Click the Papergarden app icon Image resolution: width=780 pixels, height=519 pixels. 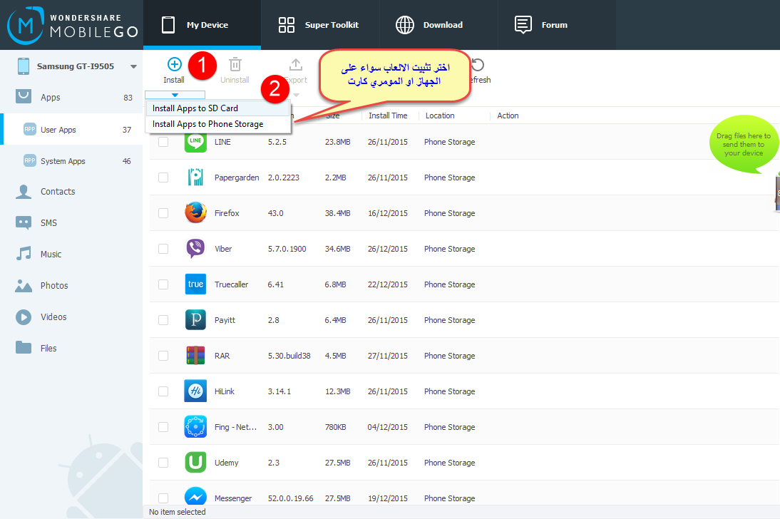tap(195, 177)
